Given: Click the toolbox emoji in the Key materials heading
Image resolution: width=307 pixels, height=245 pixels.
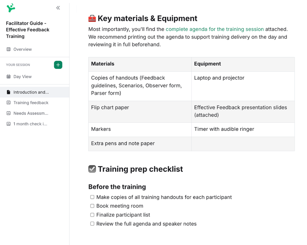Looking at the screenshot, I should click(x=92, y=19).
